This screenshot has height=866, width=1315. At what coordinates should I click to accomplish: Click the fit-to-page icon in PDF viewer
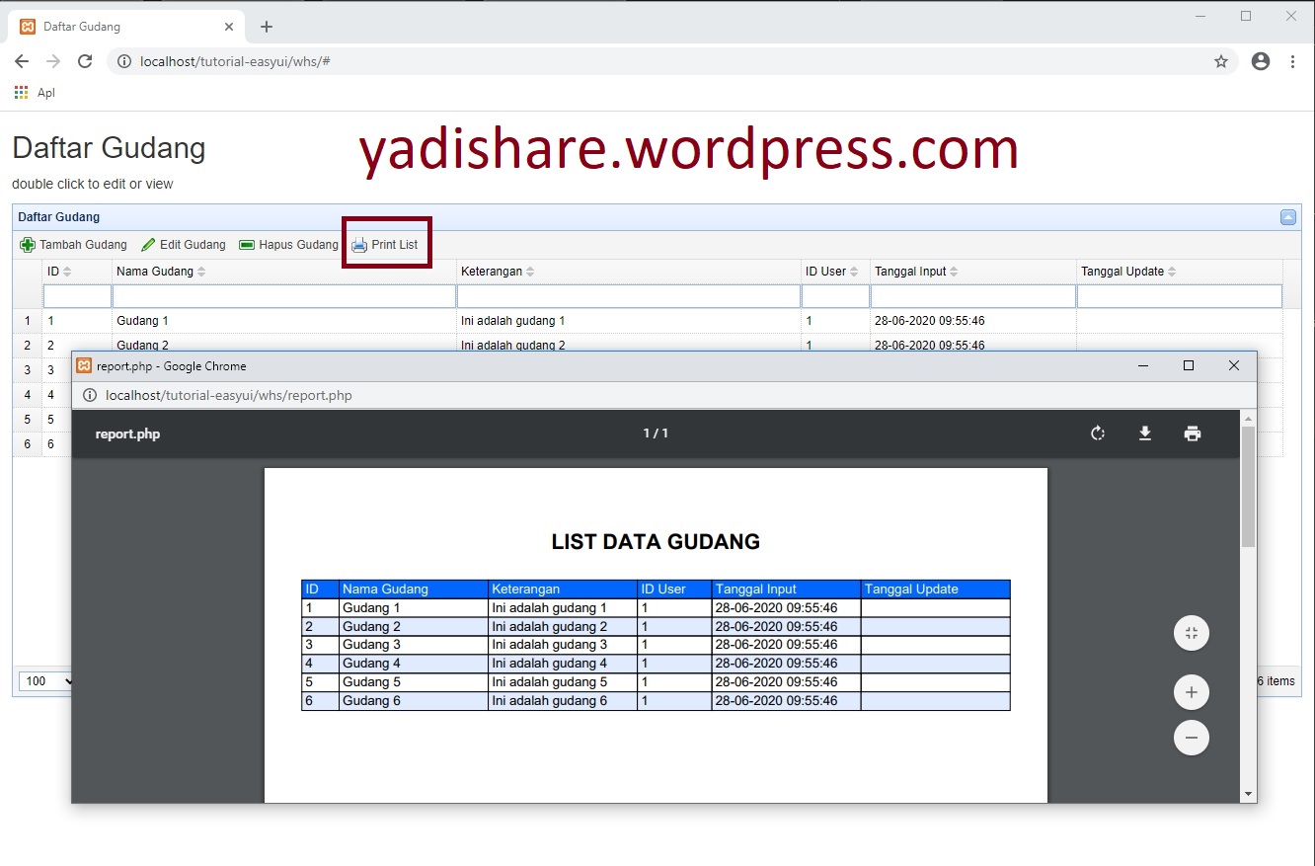(x=1192, y=633)
